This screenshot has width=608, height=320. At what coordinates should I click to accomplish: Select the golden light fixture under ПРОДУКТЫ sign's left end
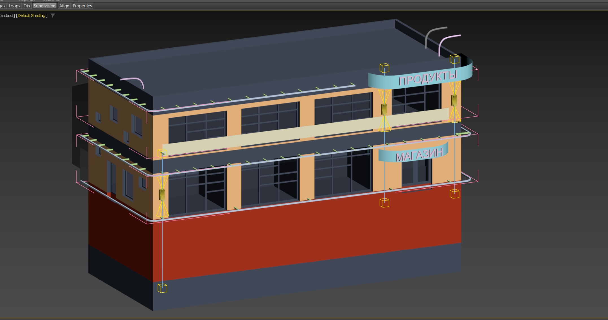[x=384, y=109]
